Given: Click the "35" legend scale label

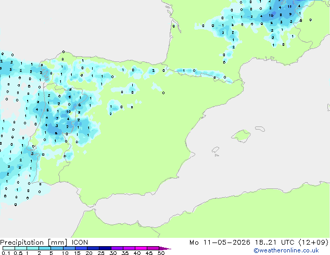Looking at the screenshot, I should [x=125, y=253].
